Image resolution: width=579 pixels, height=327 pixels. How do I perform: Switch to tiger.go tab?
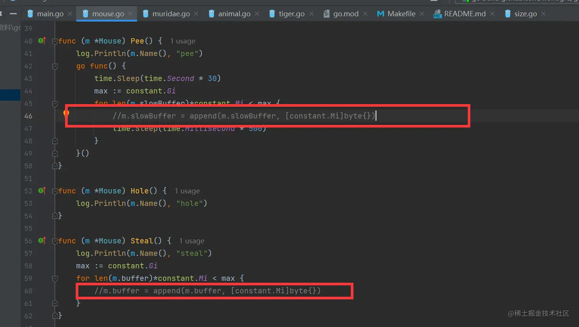pyautogui.click(x=292, y=14)
